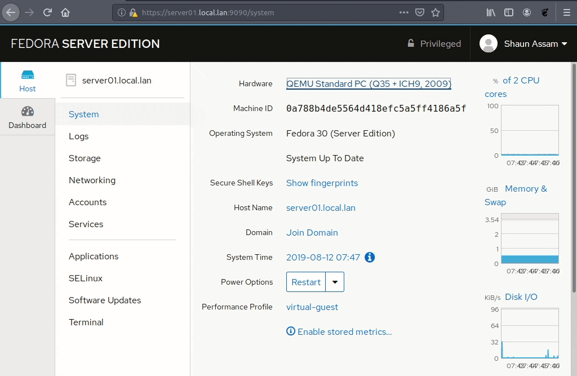This screenshot has height=376, width=577.
Task: Open Shaun Assam user menu
Action: click(523, 43)
